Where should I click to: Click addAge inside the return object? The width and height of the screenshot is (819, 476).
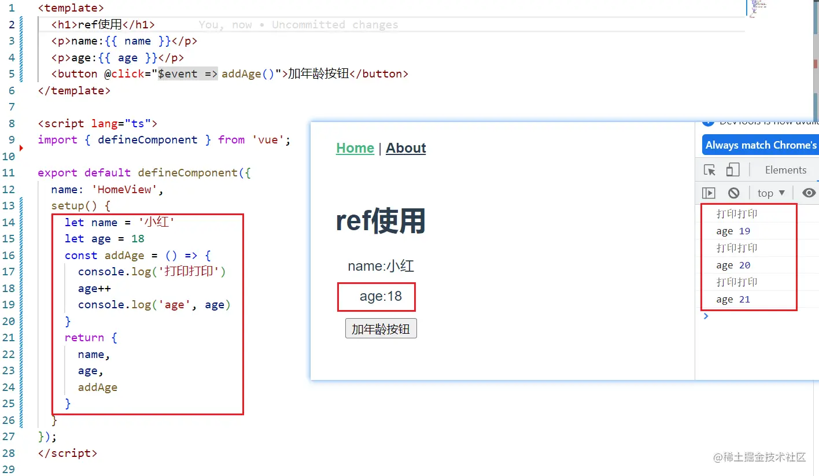point(98,388)
